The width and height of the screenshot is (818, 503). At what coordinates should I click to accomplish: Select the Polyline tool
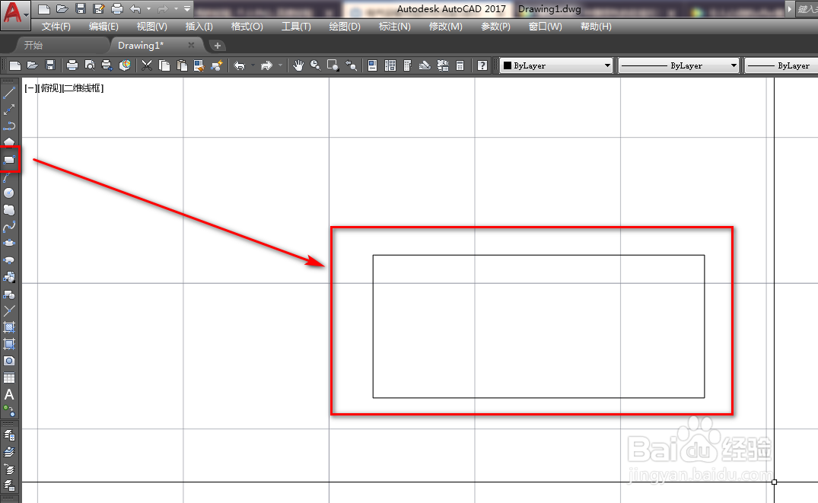click(x=9, y=126)
